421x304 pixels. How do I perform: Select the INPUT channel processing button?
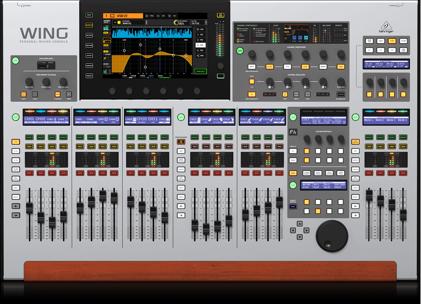pos(252,67)
